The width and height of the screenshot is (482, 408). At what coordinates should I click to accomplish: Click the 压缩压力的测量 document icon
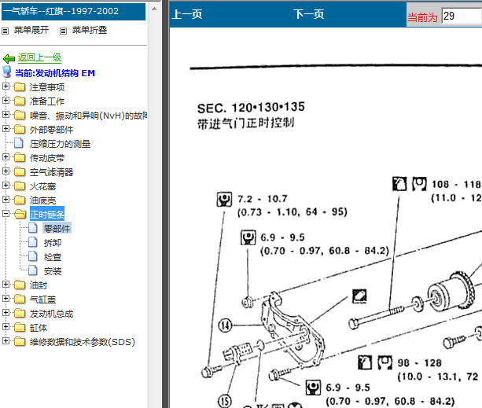[19, 143]
